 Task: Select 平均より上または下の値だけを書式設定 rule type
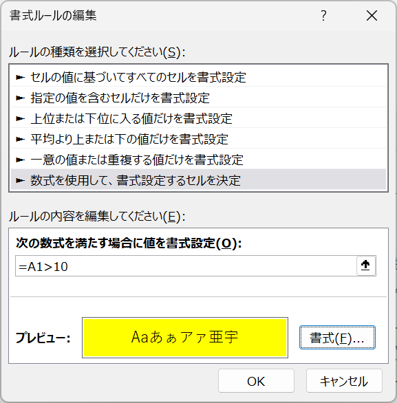[198, 139]
